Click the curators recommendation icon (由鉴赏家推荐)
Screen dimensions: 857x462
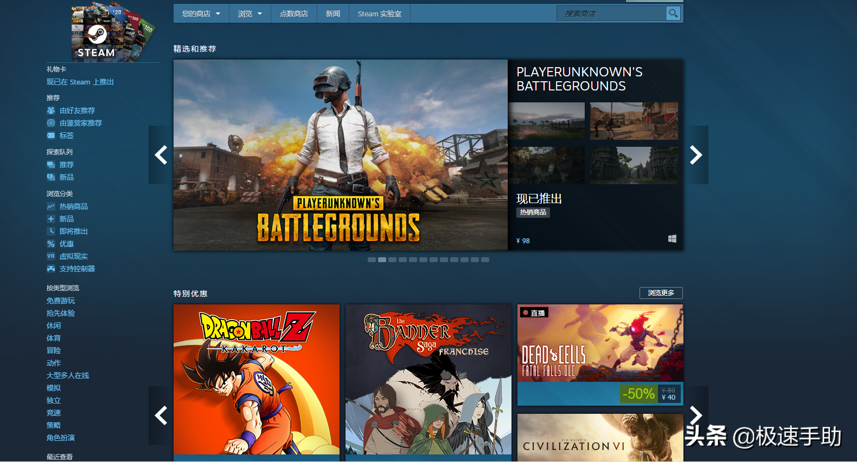point(51,123)
